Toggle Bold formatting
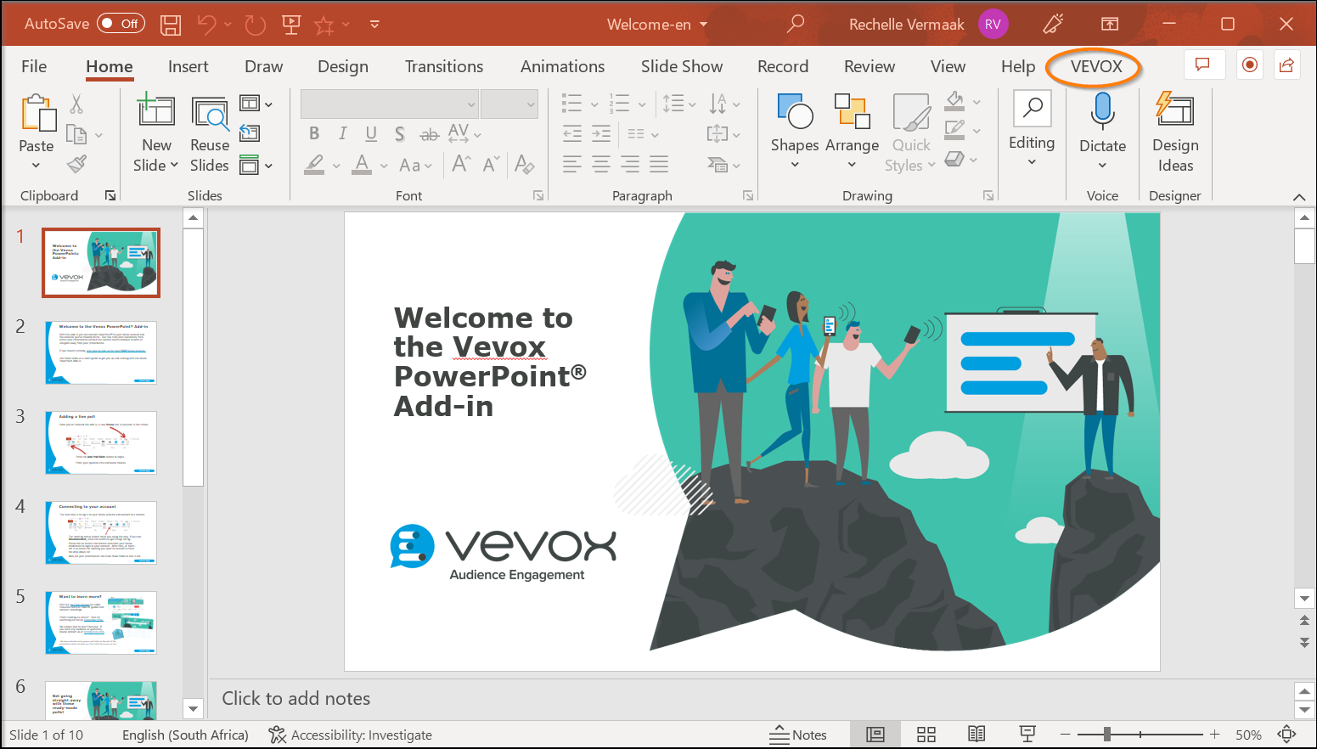 [x=314, y=133]
